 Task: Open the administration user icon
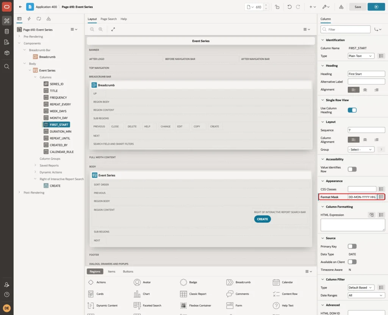[7, 285]
